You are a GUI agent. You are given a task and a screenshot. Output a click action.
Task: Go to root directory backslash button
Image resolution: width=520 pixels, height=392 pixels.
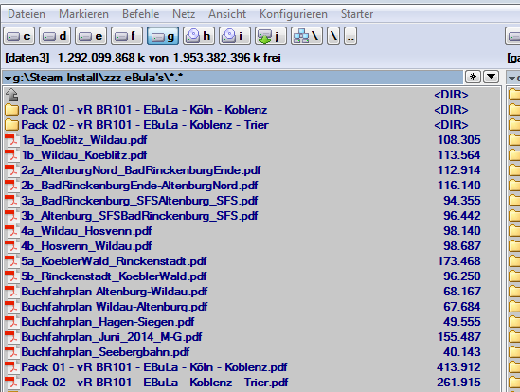click(333, 36)
